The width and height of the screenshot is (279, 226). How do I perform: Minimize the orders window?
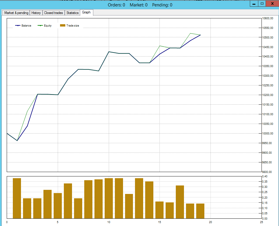pyautogui.click(x=254, y=4)
